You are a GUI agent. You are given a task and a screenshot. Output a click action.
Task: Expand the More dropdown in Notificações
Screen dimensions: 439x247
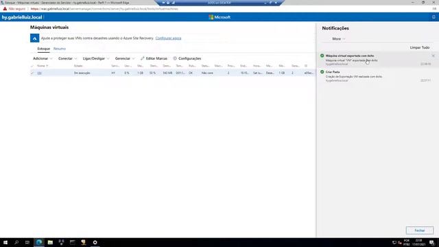[338, 39]
